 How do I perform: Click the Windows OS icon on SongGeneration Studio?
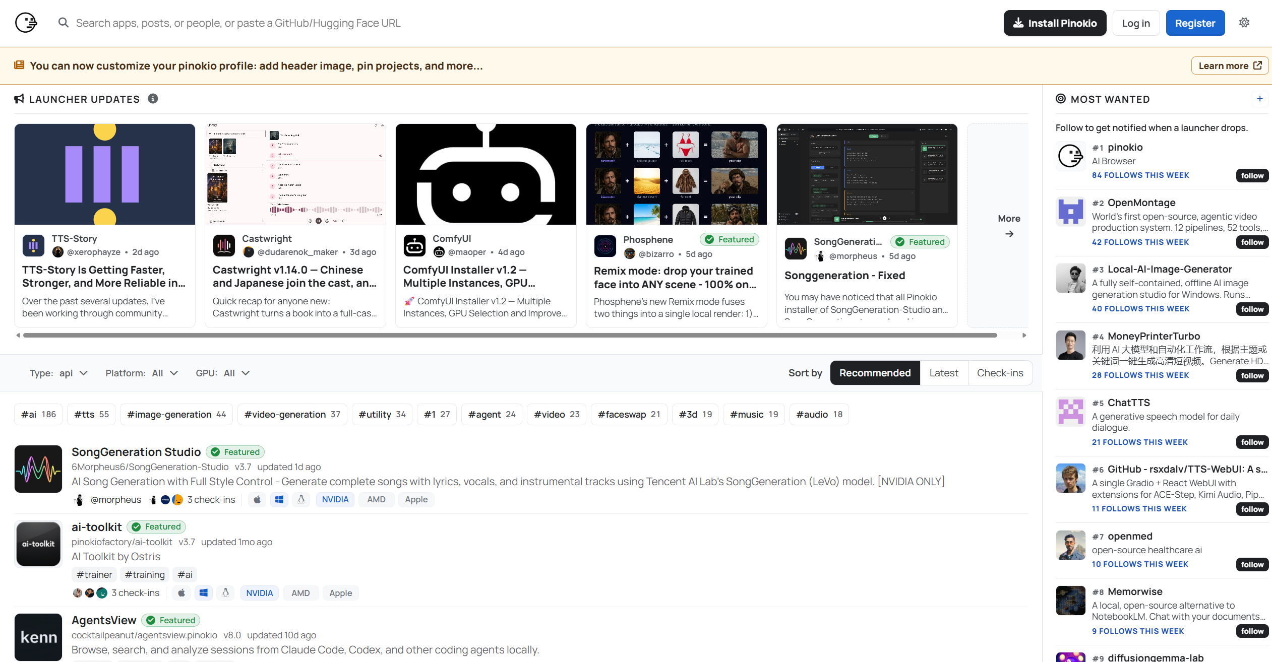pos(279,499)
